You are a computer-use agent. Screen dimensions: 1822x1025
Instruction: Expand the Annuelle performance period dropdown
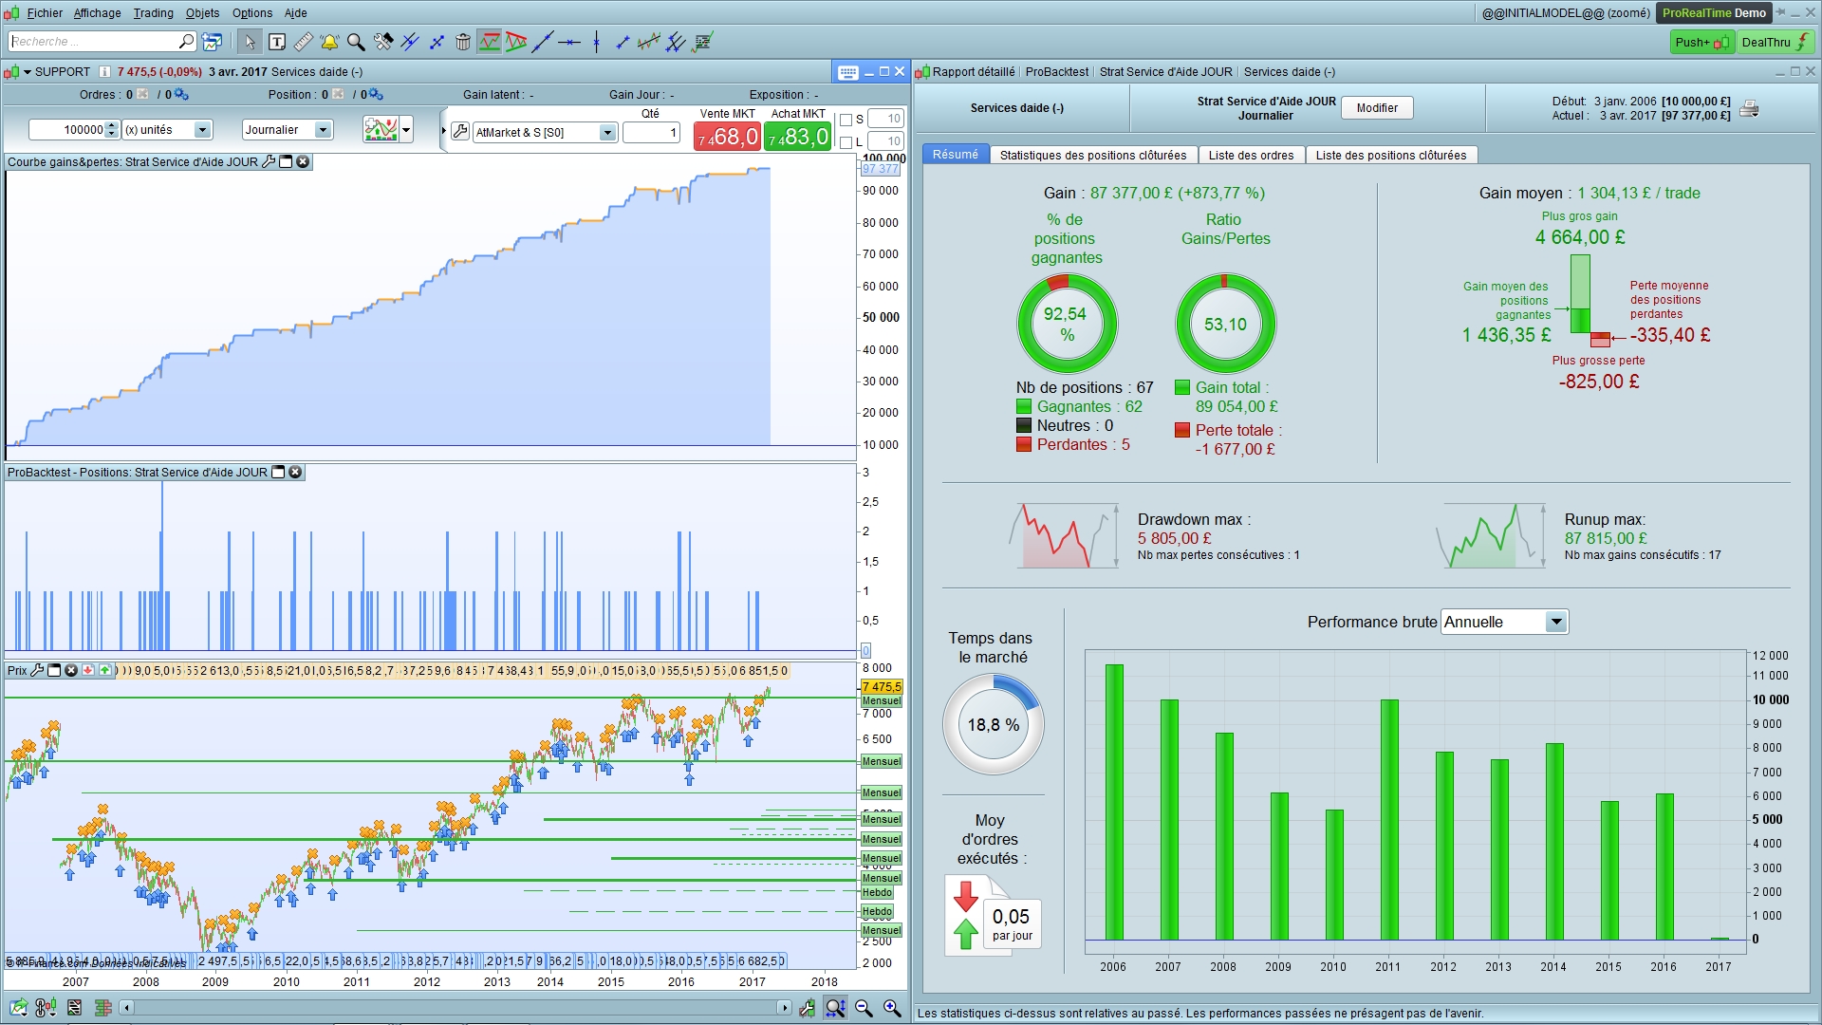1555,622
